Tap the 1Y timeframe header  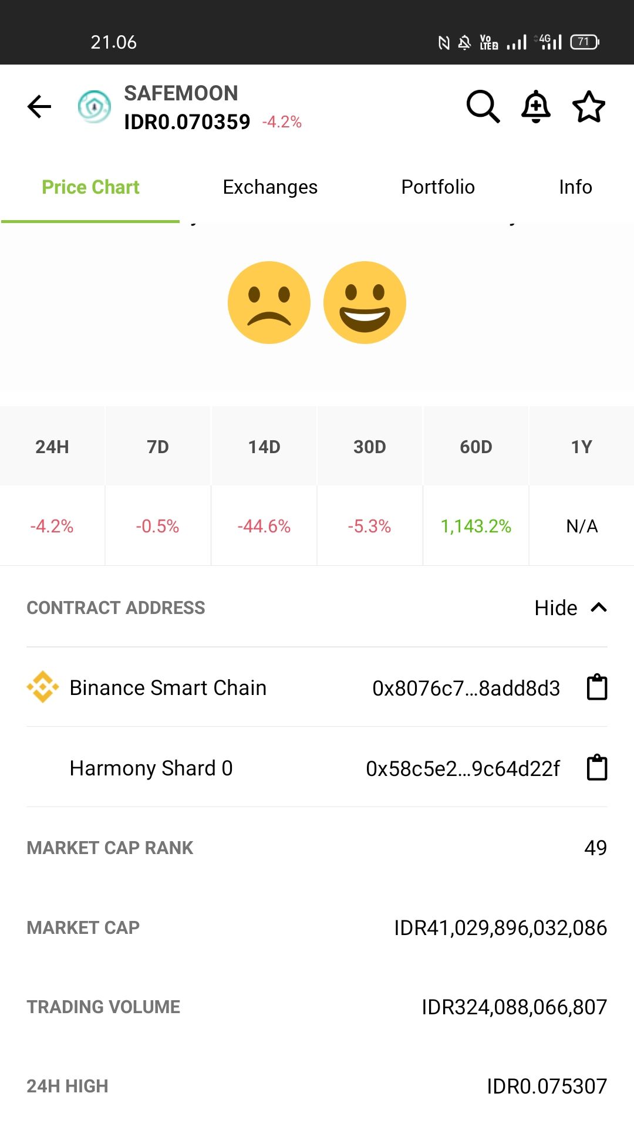pyautogui.click(x=582, y=447)
